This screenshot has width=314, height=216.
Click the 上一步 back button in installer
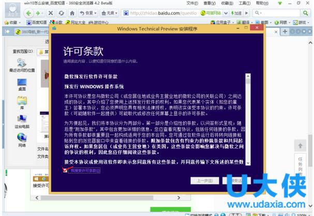(x=202, y=181)
